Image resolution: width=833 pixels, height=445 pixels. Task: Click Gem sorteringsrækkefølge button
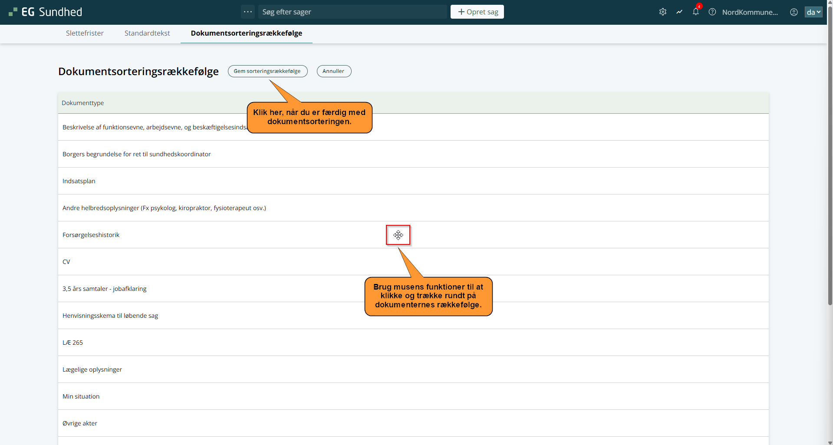(267, 71)
